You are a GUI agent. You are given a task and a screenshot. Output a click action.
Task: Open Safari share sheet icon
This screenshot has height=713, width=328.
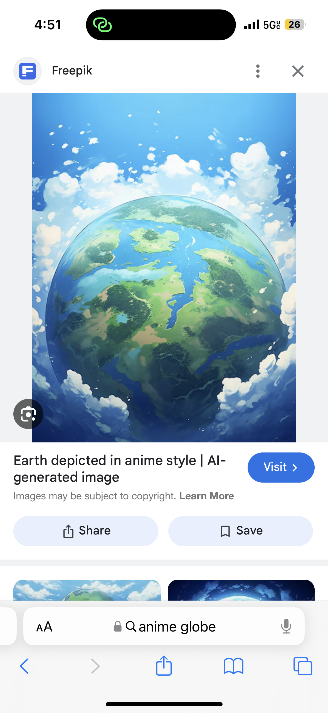(x=164, y=665)
